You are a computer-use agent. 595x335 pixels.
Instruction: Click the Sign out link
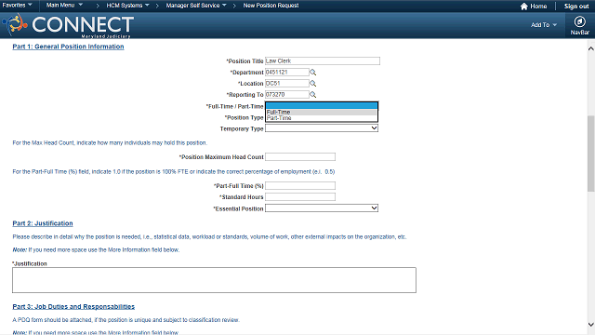pos(576,7)
